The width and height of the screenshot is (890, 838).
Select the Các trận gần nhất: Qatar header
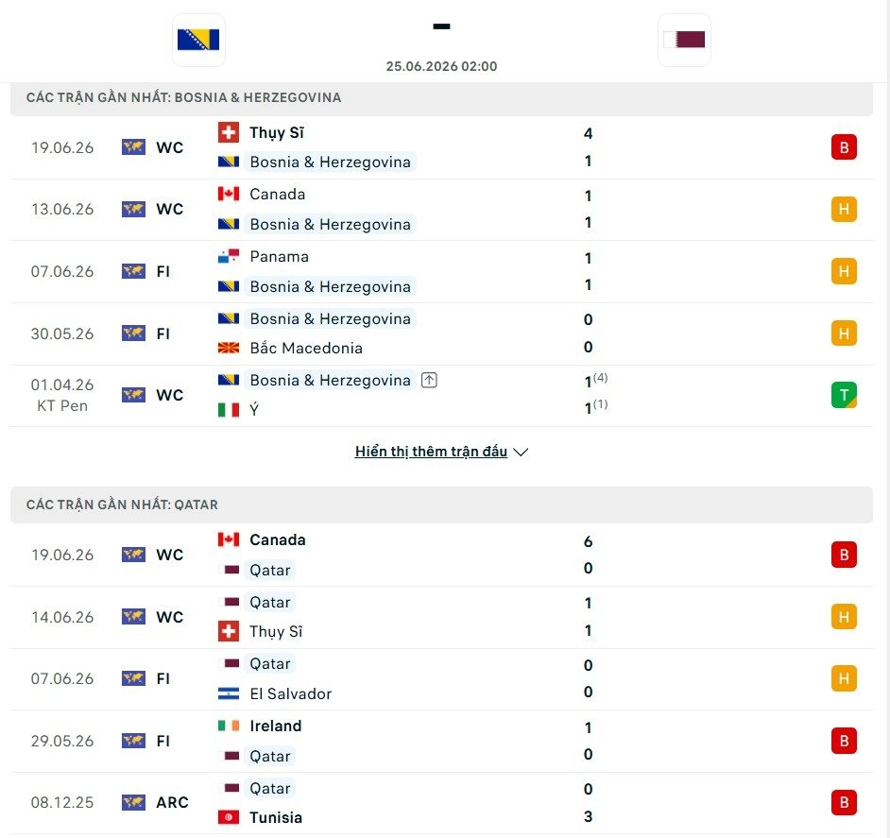[441, 505]
